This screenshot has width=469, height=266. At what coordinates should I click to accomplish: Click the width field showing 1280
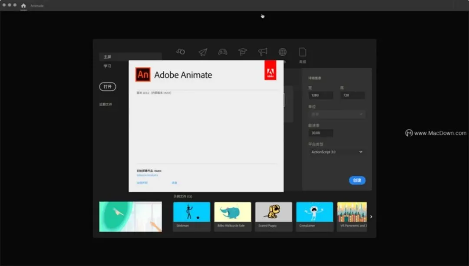[320, 95]
